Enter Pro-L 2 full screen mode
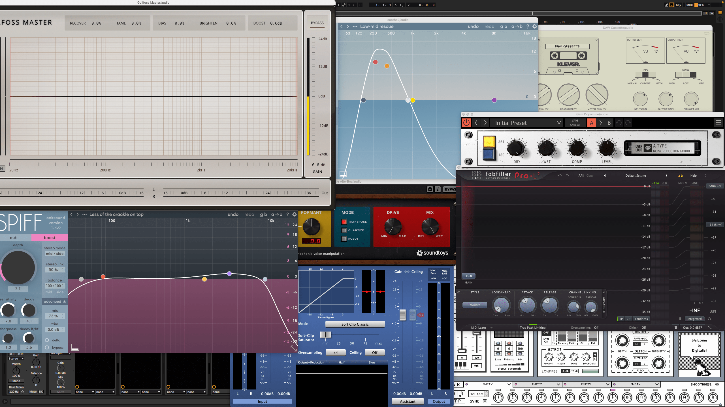The height and width of the screenshot is (407, 725). (707, 176)
